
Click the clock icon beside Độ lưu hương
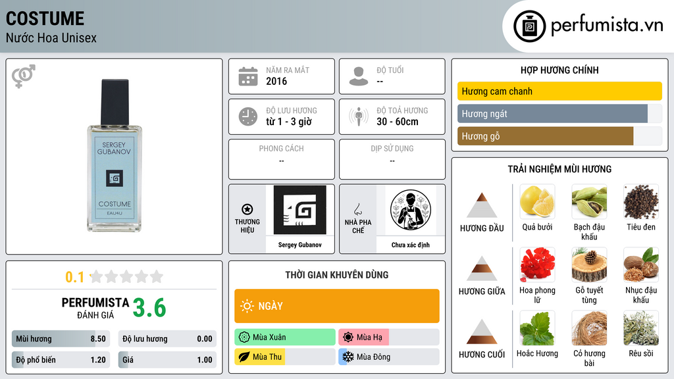(248, 116)
